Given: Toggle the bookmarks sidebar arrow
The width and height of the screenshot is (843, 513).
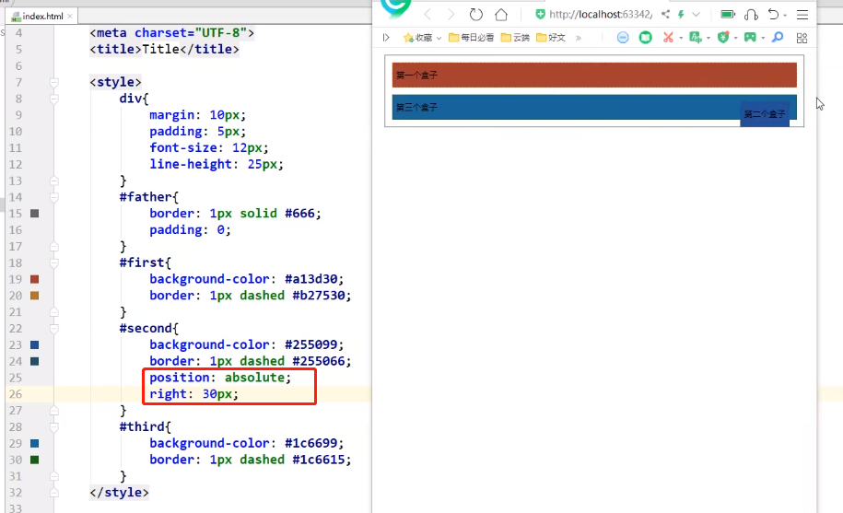Looking at the screenshot, I should [386, 38].
